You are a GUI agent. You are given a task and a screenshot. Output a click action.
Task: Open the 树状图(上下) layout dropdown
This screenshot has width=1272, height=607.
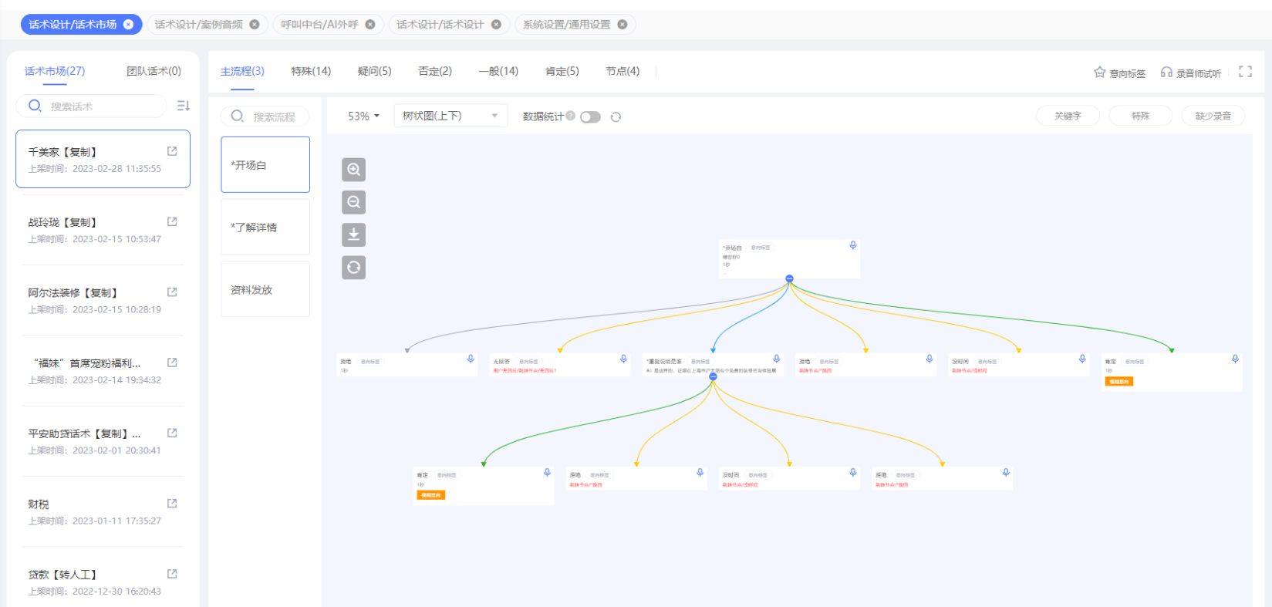450,116
